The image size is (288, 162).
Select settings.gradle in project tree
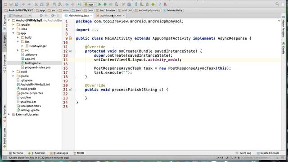pyautogui.click(x=28, y=110)
